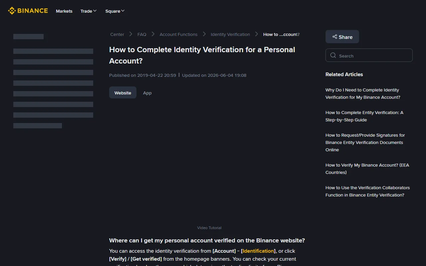The image size is (426, 266).
Task: Open How to Complete Entity Verification guide
Action: (364, 116)
